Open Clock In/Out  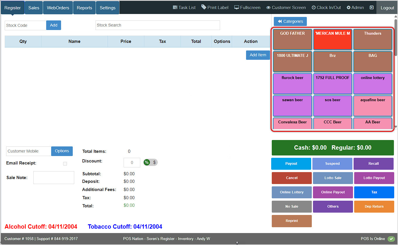pos(326,7)
